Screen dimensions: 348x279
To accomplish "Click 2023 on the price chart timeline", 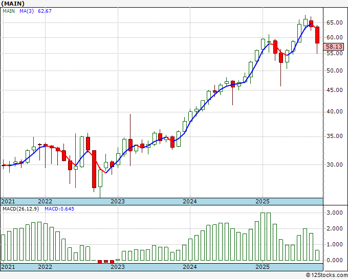I will coord(118,201).
